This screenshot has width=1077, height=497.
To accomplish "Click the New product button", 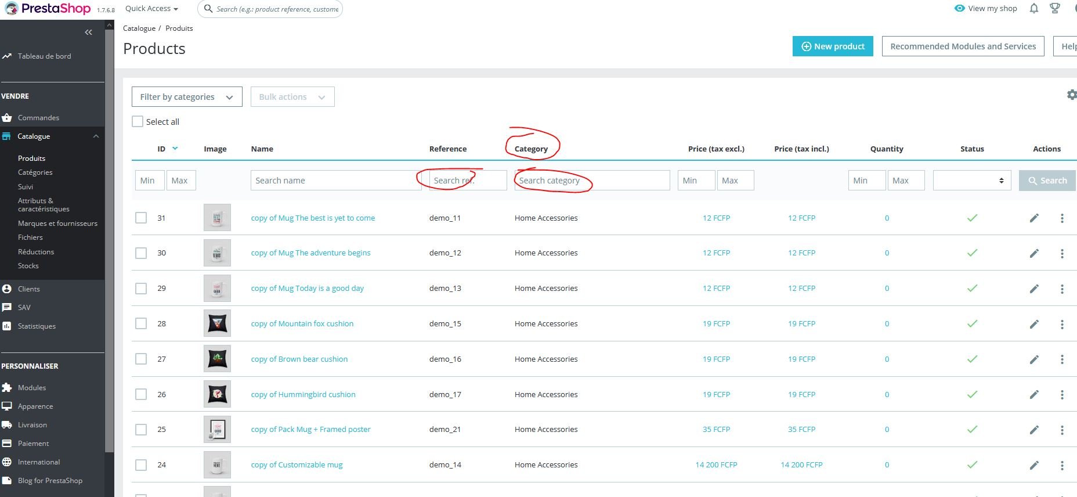I will pyautogui.click(x=833, y=46).
